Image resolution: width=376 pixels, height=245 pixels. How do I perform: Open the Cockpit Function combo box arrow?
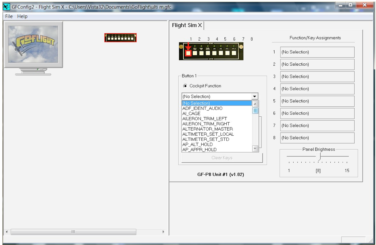coord(255,96)
